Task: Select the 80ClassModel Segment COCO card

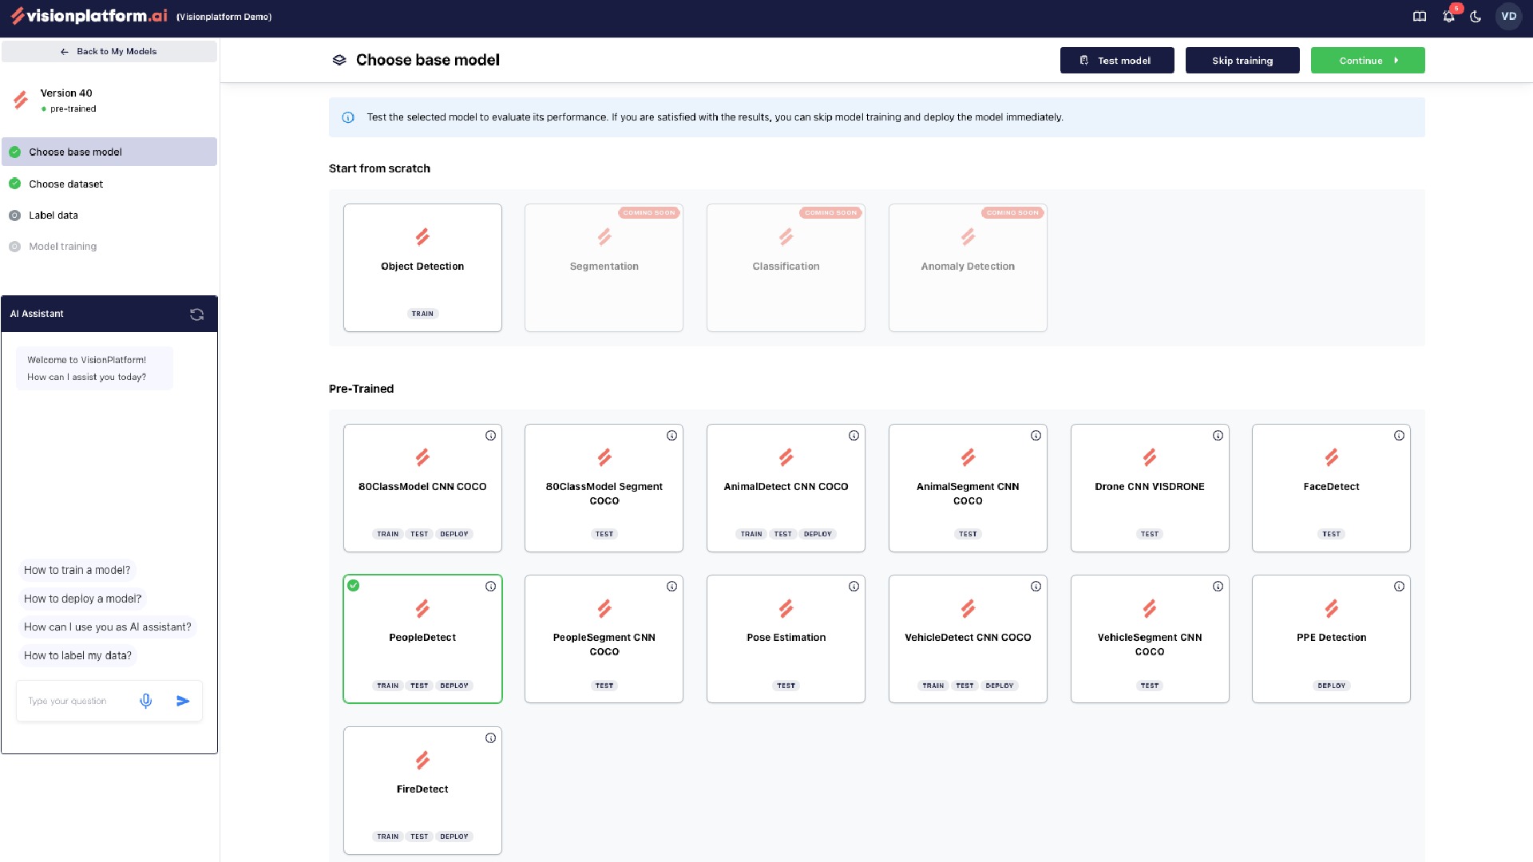Action: click(604, 488)
